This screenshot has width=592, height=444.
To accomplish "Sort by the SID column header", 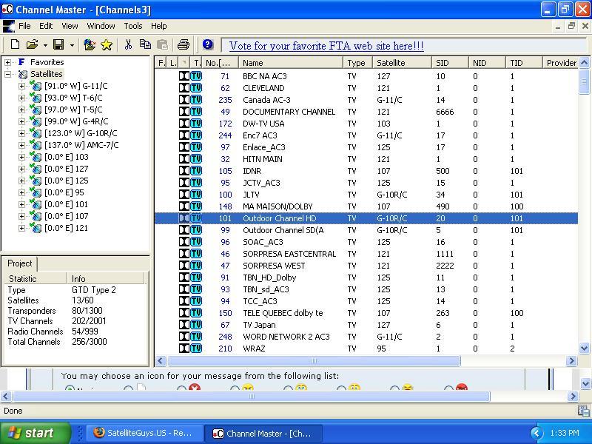I will coord(450,63).
